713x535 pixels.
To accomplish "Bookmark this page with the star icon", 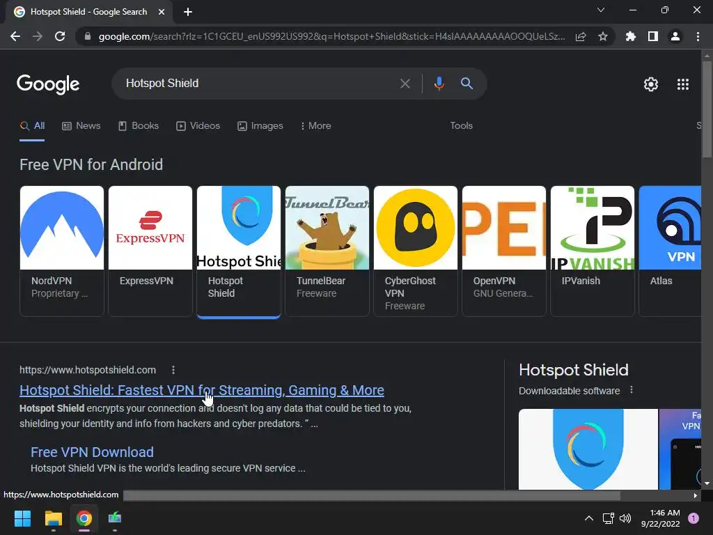I will click(603, 36).
